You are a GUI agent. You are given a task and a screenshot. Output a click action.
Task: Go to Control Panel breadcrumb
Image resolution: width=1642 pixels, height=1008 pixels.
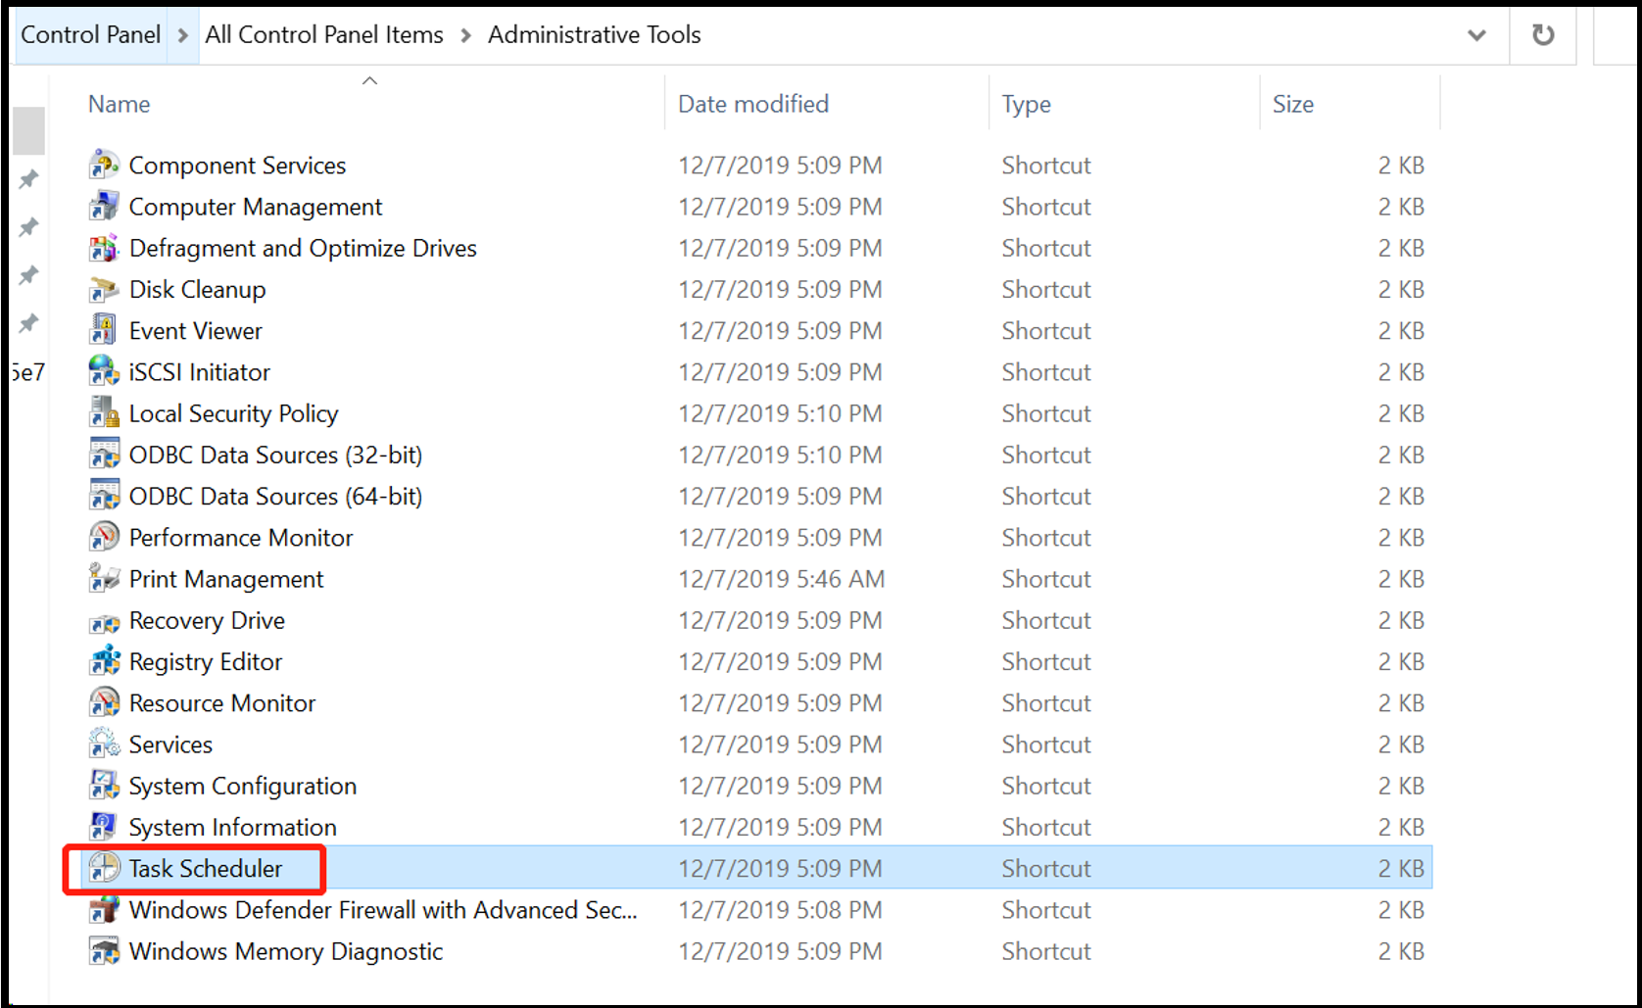(x=90, y=35)
